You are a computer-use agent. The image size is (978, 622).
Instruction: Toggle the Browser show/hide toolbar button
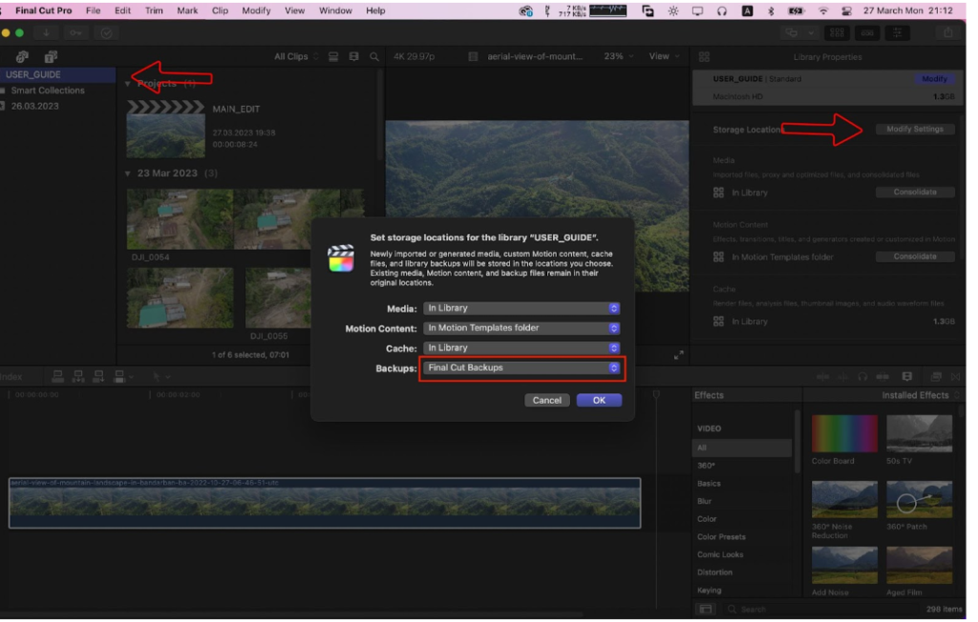837,33
